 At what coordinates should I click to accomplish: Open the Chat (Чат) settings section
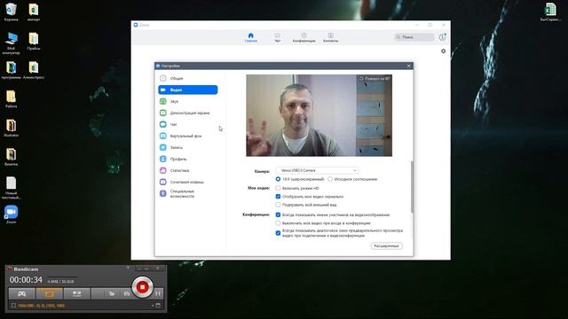(x=187, y=124)
